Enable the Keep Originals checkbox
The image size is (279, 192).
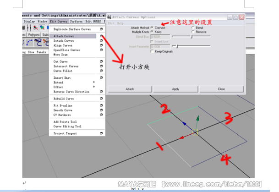pyautogui.click(x=152, y=51)
